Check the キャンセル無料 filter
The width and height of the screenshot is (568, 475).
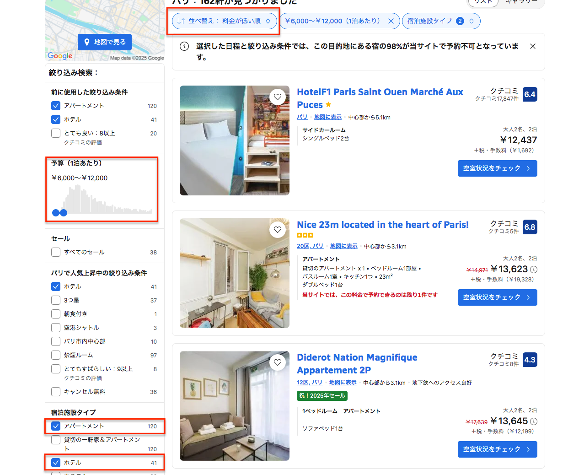[56, 392]
